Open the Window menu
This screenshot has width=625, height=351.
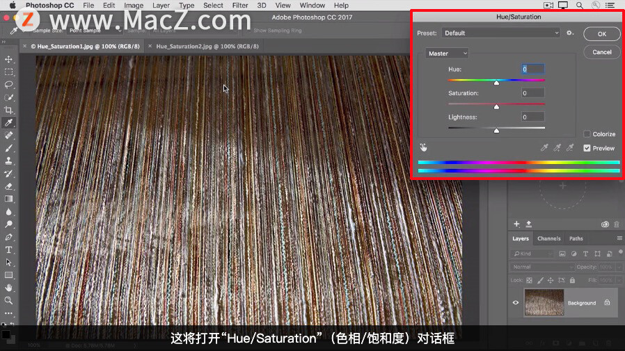pyautogui.click(x=312, y=5)
